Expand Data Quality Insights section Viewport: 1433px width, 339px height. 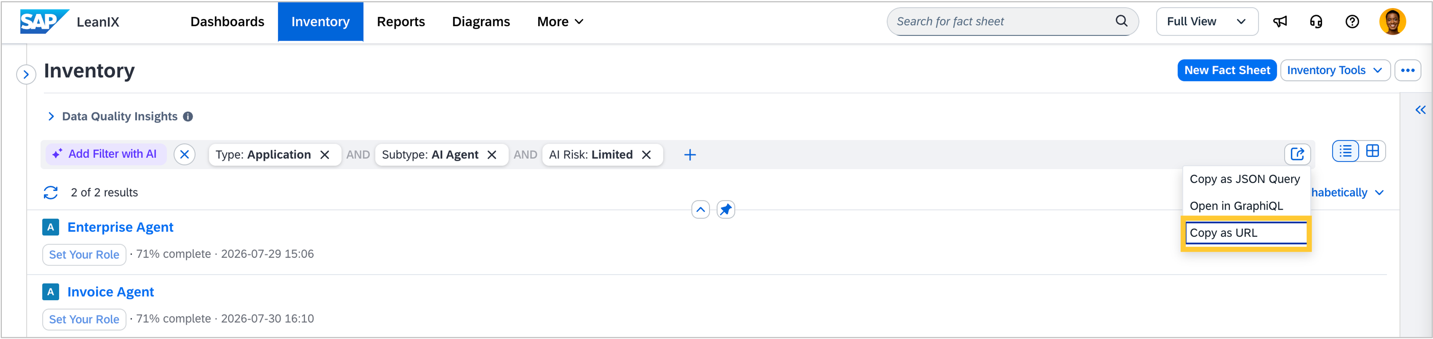(x=51, y=117)
